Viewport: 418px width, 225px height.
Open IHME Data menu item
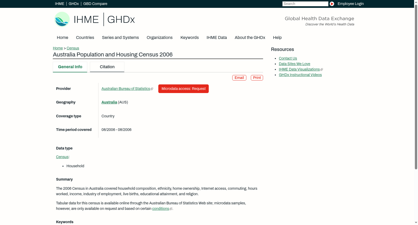click(217, 38)
